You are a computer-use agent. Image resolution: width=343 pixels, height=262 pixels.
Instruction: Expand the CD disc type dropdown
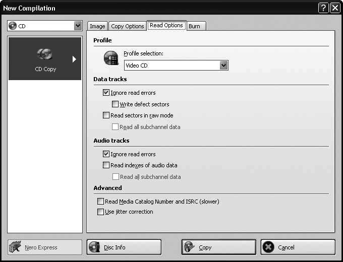tap(78, 26)
